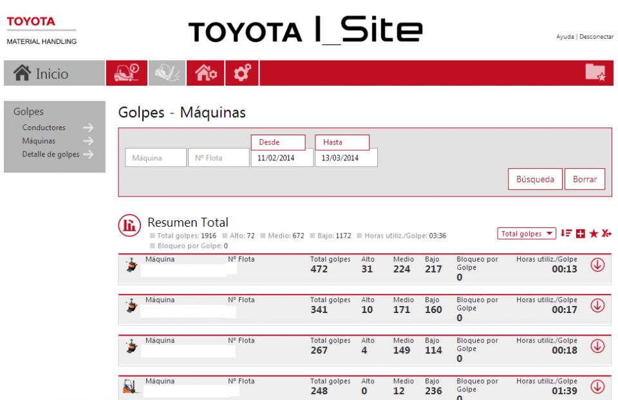Open the double gears administration icon

(x=242, y=73)
